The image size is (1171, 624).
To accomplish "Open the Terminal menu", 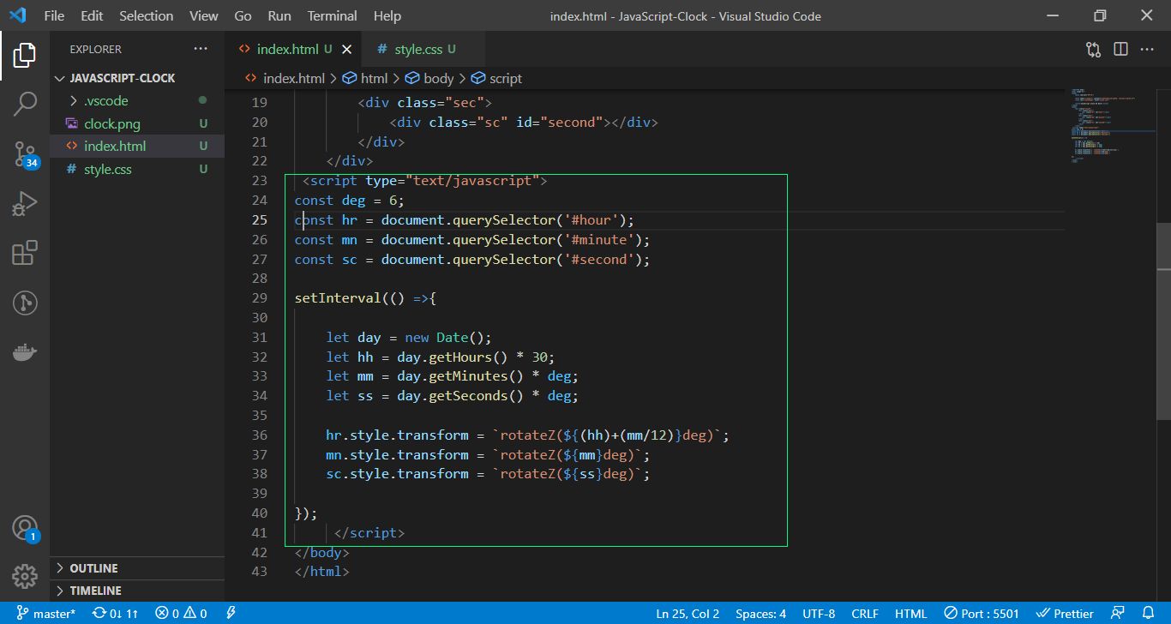I will tap(333, 15).
